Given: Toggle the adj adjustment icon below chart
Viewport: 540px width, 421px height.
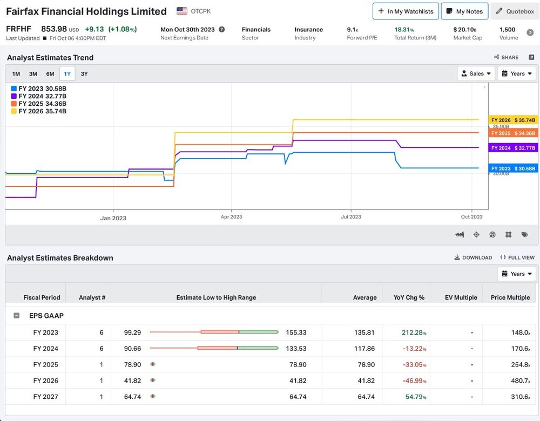Looking at the screenshot, I should click(460, 234).
